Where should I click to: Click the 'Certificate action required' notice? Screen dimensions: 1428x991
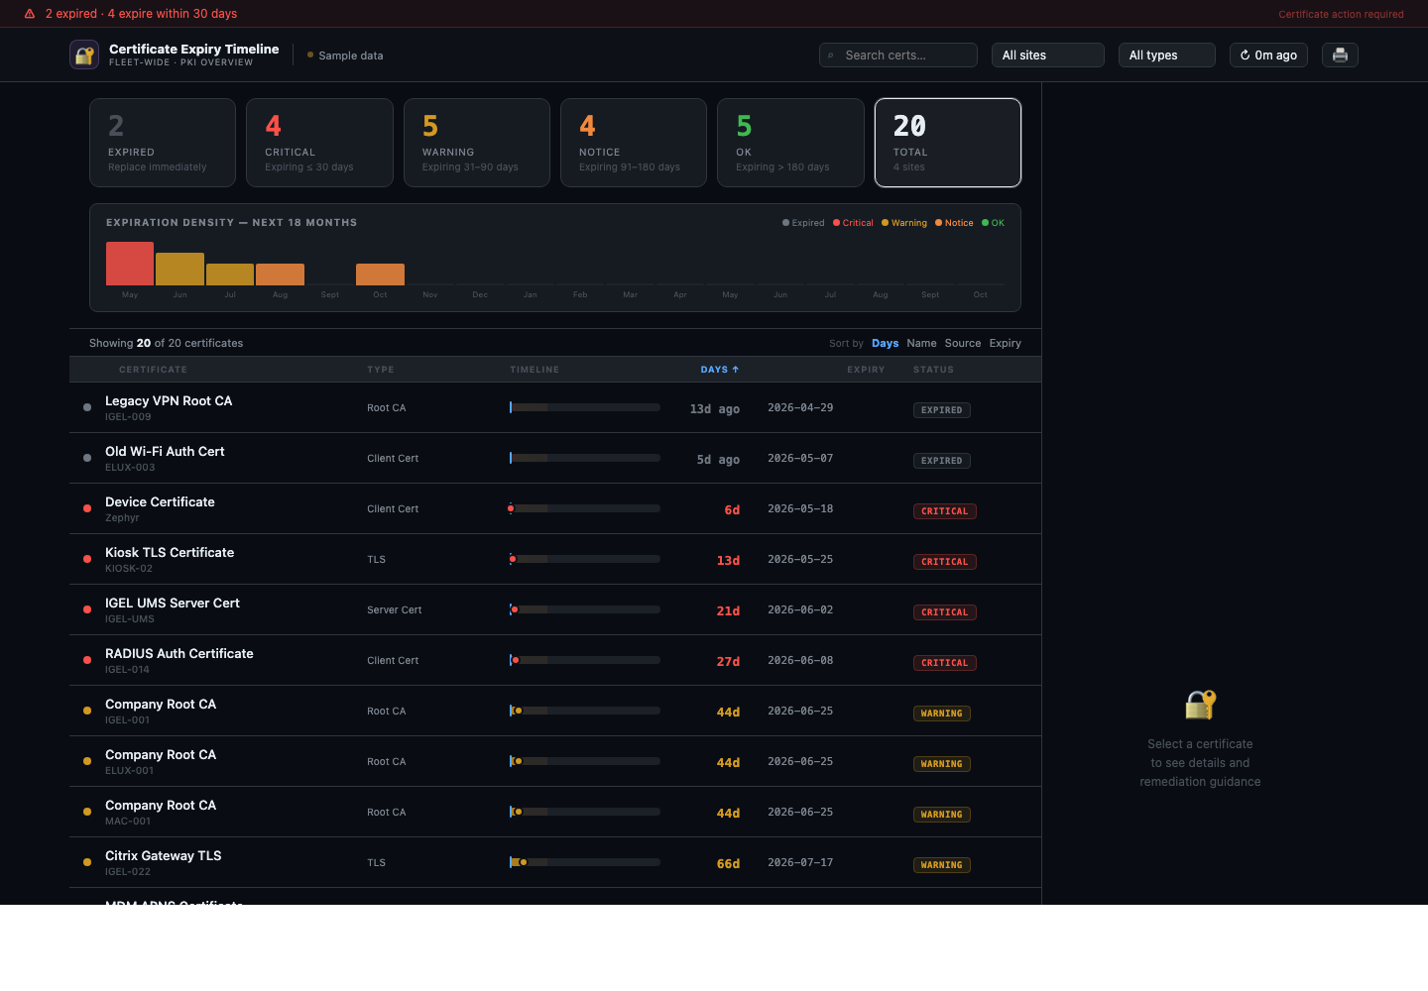tap(1341, 14)
